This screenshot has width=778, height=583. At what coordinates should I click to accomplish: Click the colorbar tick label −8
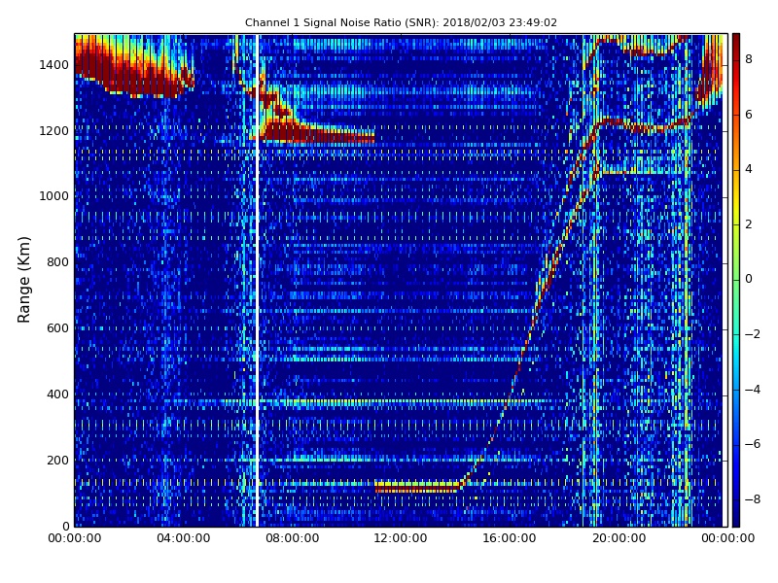pos(753,499)
